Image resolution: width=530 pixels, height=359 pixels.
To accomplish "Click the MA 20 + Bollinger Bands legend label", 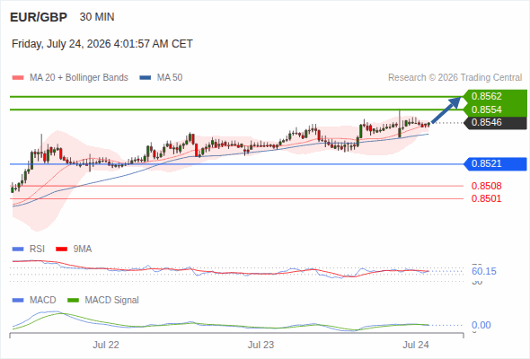I will pyautogui.click(x=79, y=78).
